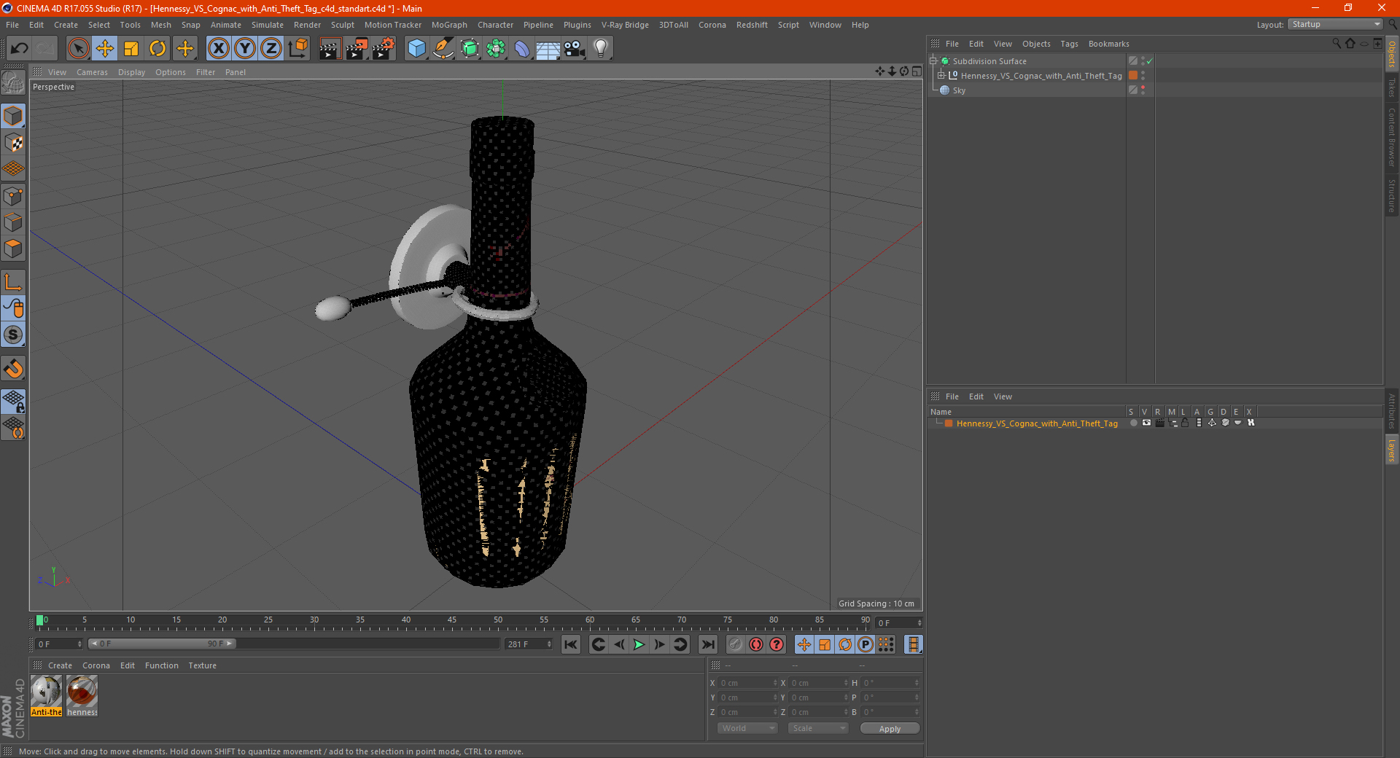Toggle viewport maximize icon
This screenshot has height=758, width=1400.
917,71
